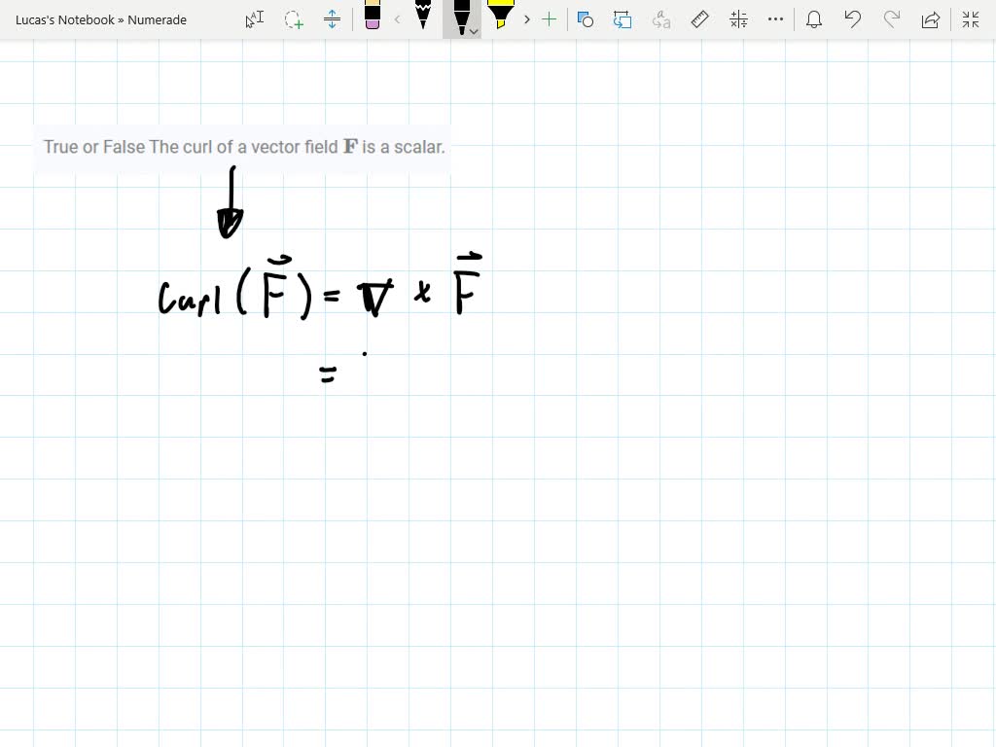The width and height of the screenshot is (996, 747).
Task: Undo the last pen stroke
Action: coord(853,19)
